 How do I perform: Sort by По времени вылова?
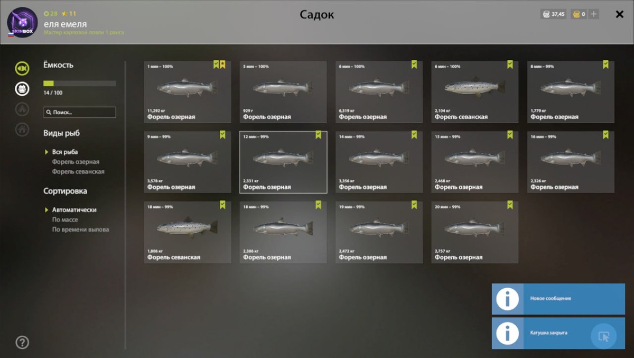pyautogui.click(x=80, y=230)
